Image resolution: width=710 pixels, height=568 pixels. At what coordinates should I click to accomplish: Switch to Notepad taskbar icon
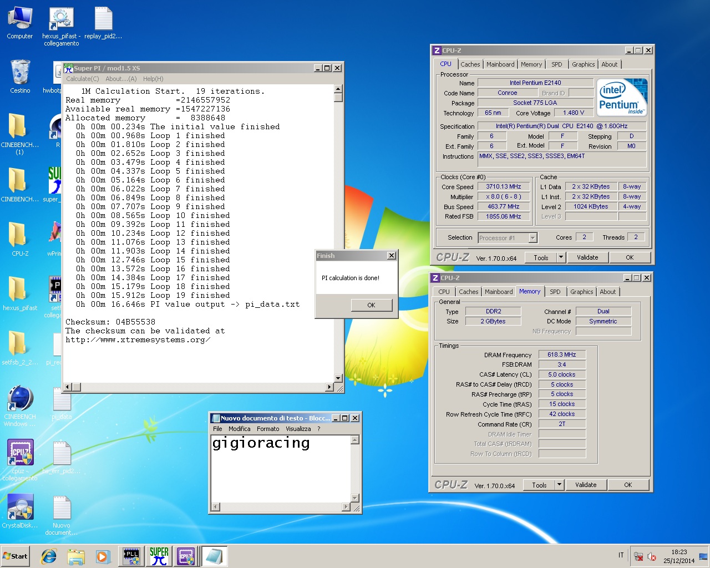pos(214,556)
